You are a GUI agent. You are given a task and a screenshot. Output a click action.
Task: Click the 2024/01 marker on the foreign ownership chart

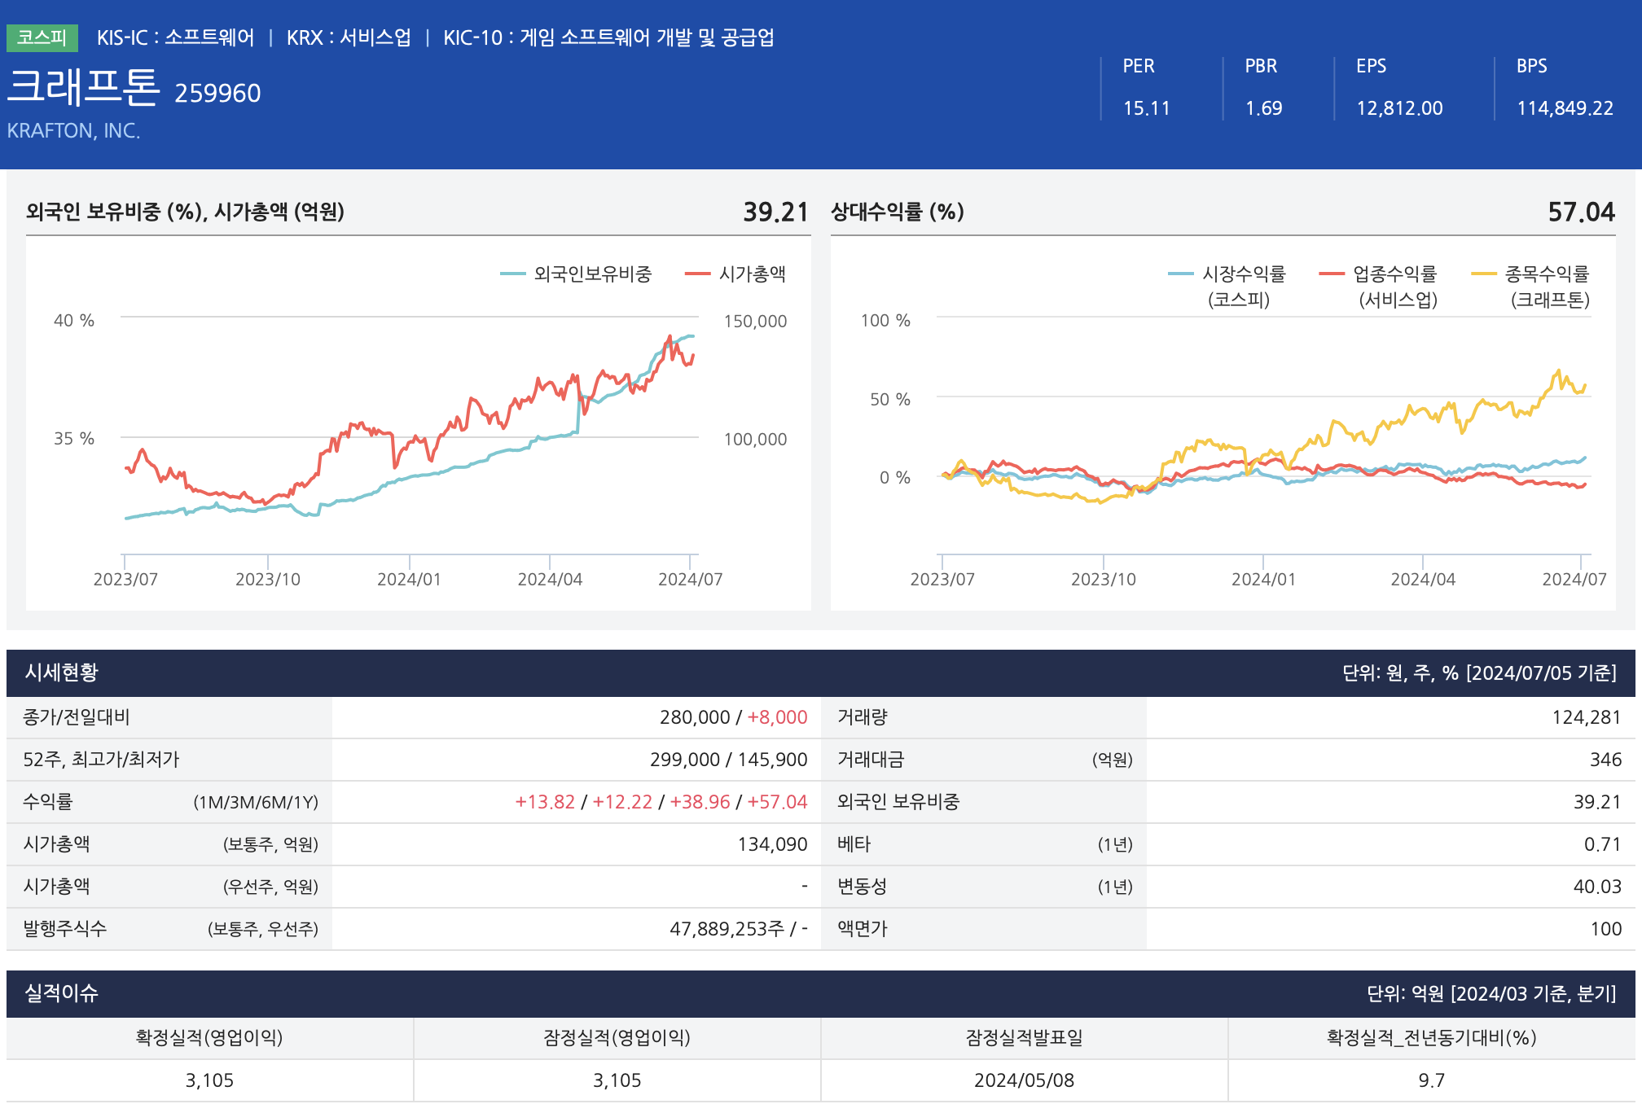pyautogui.click(x=409, y=579)
